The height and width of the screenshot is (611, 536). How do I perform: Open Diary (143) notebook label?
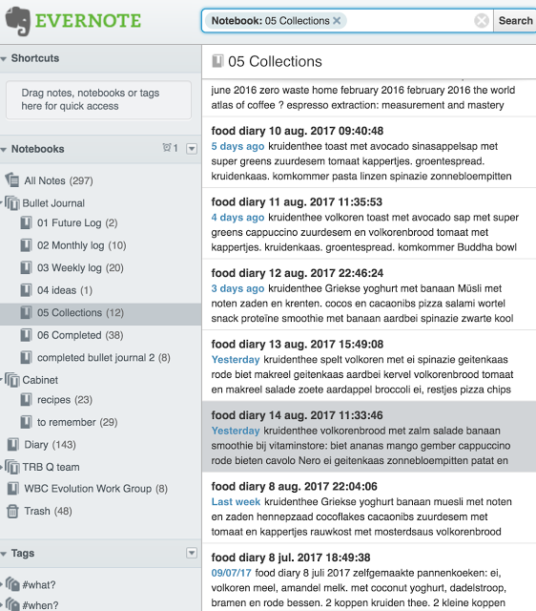[x=50, y=445]
